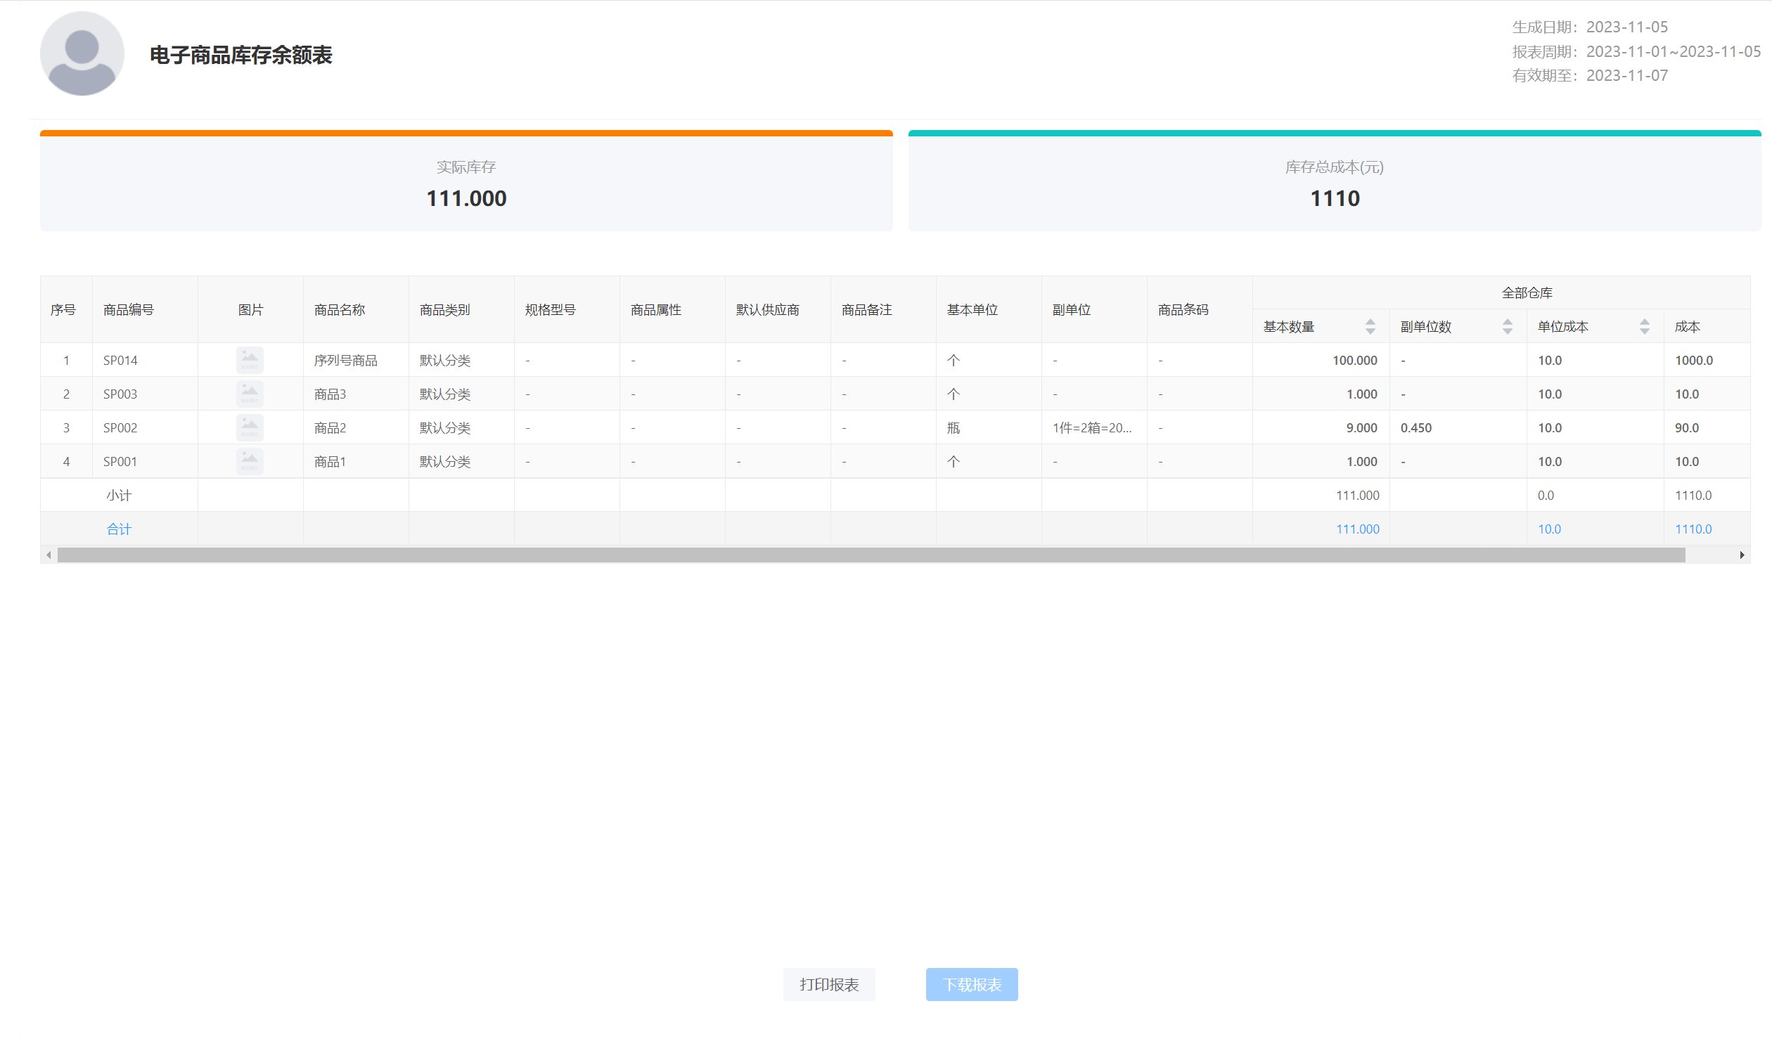Click the user avatar icon
The height and width of the screenshot is (1039, 1772).
[82, 53]
